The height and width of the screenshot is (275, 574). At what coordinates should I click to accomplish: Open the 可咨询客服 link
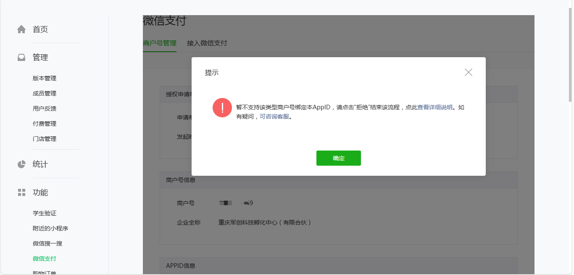(x=274, y=116)
